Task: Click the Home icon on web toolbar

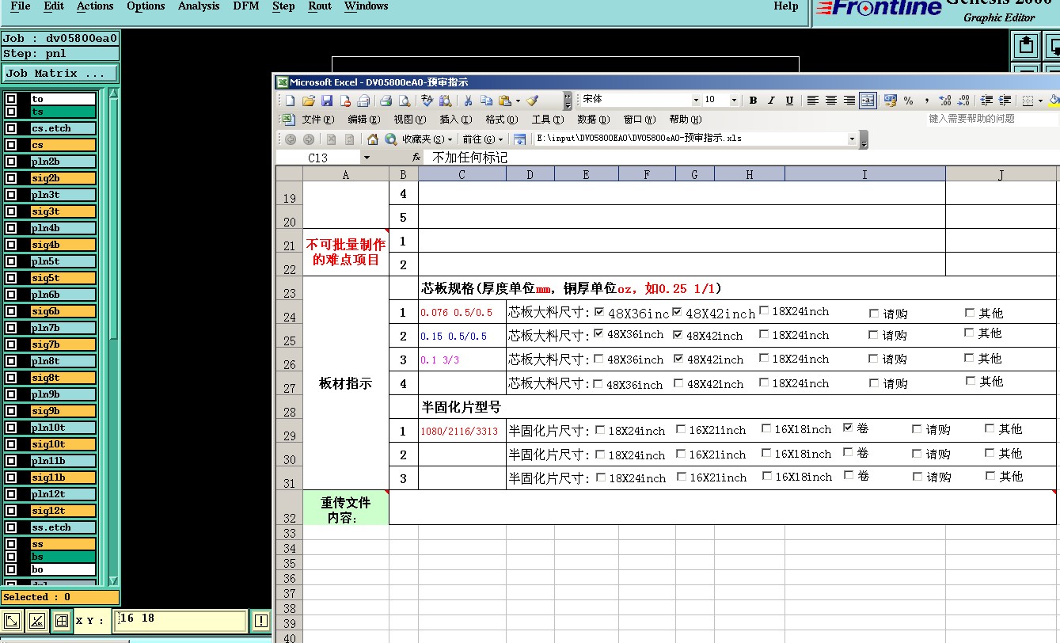Action: point(373,139)
